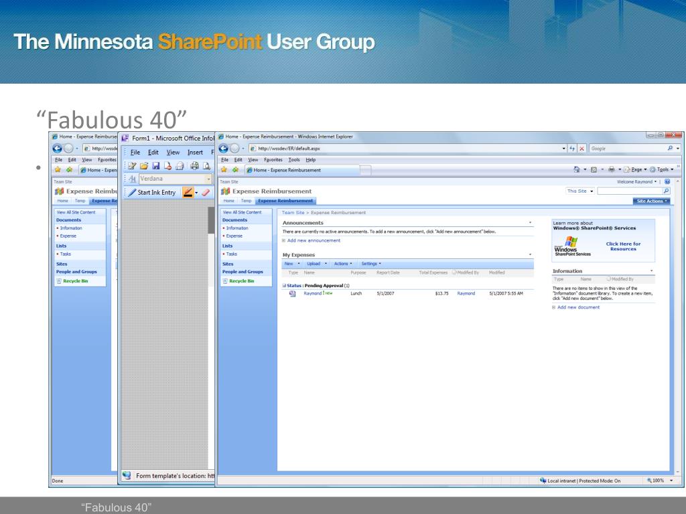Viewport: 686px width, 514px height.
Task: Open View All Site Content in front IE
Action: click(242, 212)
